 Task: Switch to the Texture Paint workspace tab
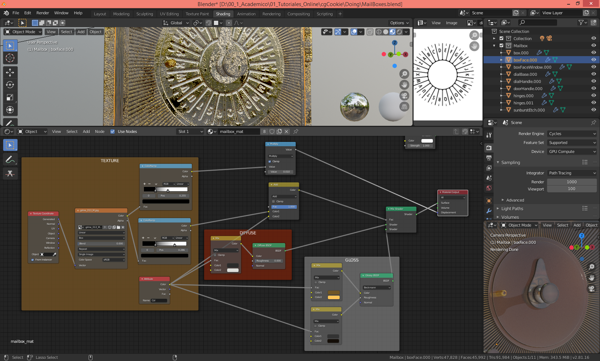tap(197, 14)
